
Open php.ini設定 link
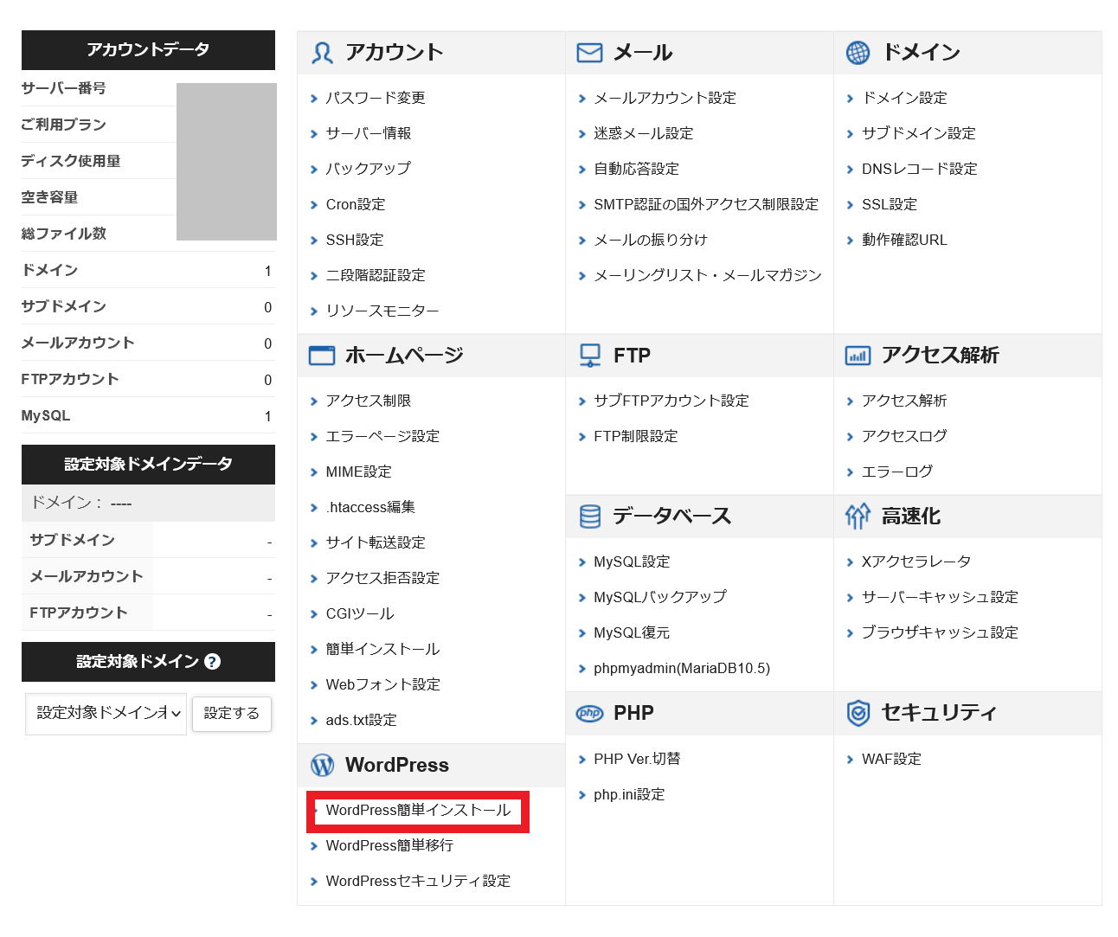coord(629,794)
